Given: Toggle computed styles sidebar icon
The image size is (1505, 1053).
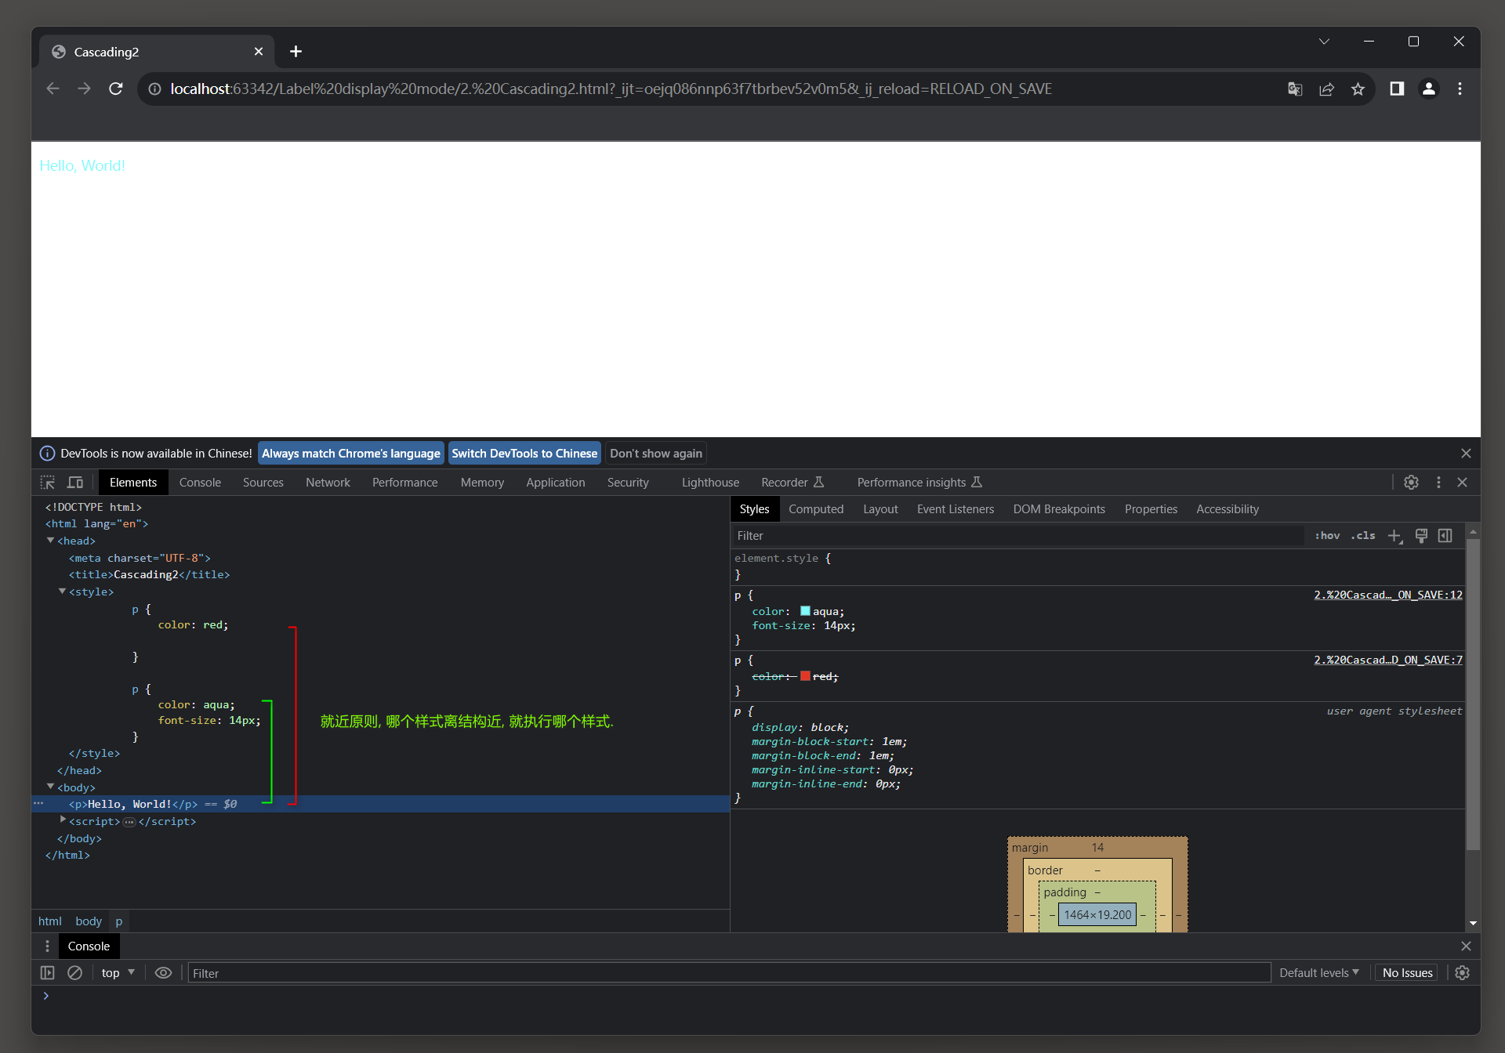Looking at the screenshot, I should 1445,536.
